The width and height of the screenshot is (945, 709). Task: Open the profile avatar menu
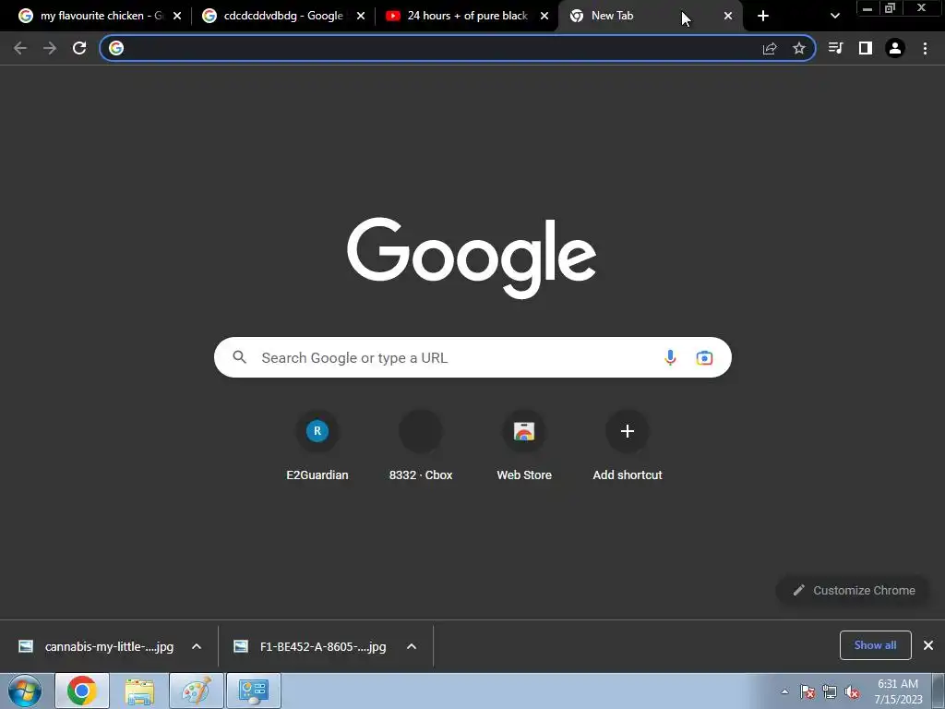click(895, 48)
